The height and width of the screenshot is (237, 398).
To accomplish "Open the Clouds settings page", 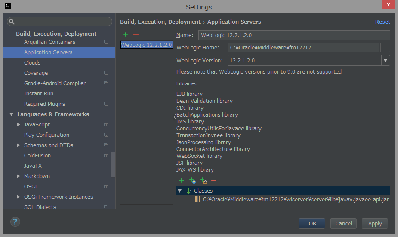I will 32,62.
